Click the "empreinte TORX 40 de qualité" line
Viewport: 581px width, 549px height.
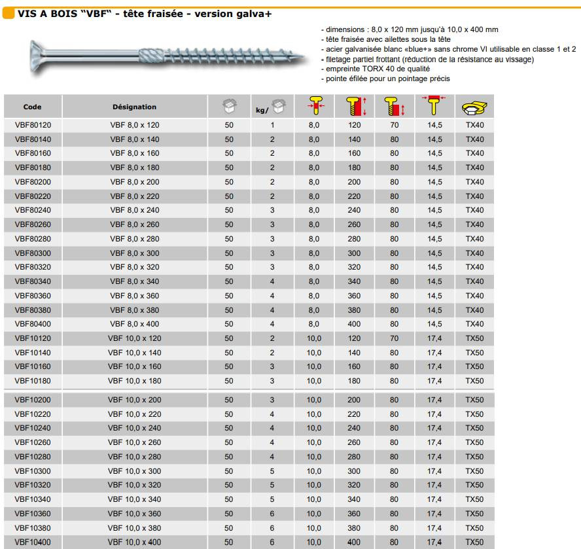tap(376, 69)
